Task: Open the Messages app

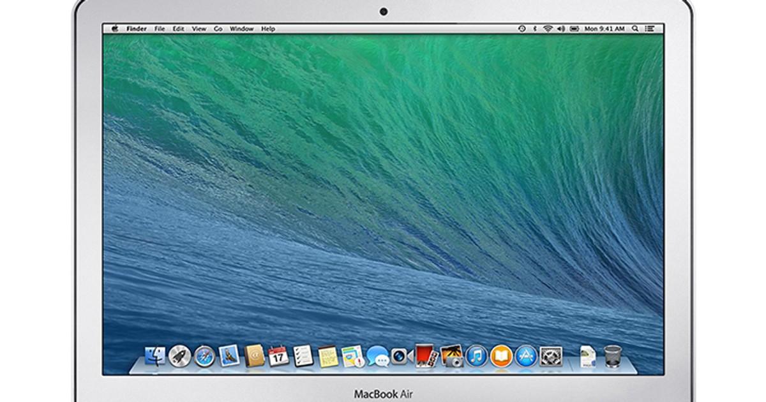Action: coord(377,357)
